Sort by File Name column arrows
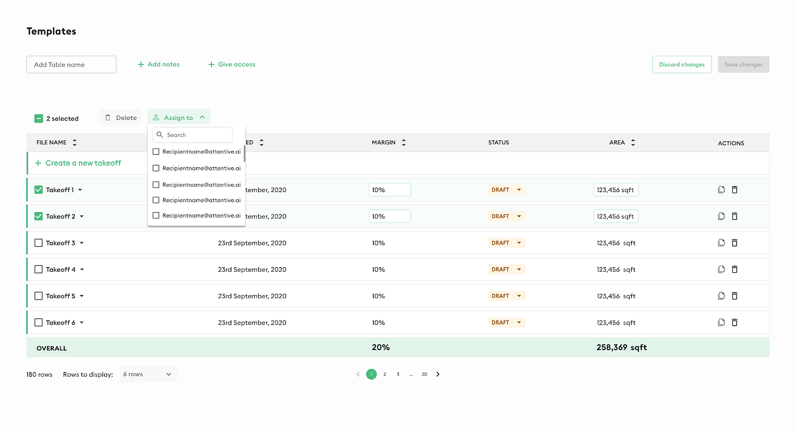 (x=74, y=143)
